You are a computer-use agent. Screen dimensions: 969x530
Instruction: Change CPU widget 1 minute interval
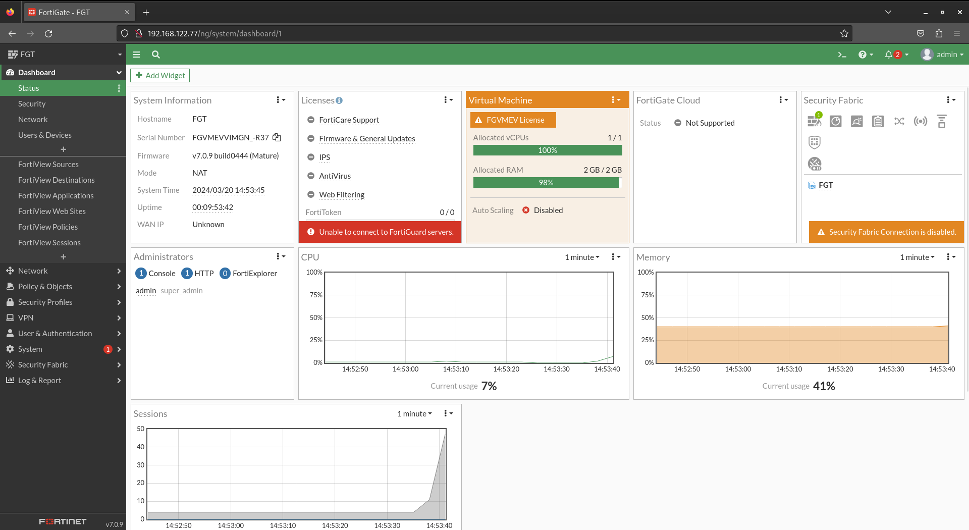[582, 257]
